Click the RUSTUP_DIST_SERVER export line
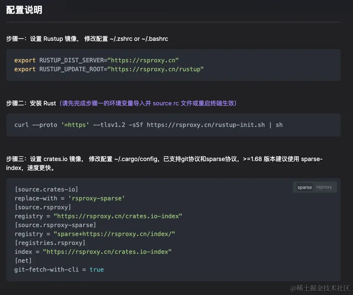The height and width of the screenshot is (295, 353). point(96,60)
